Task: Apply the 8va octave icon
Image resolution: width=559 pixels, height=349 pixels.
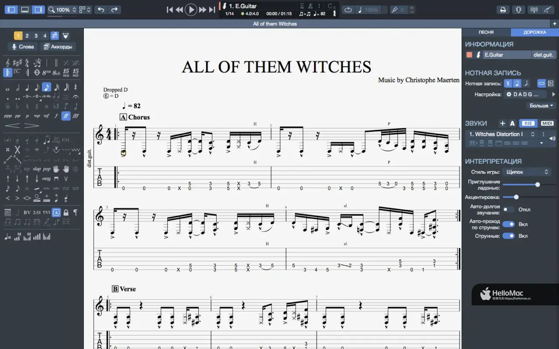Action: pyautogui.click(x=46, y=72)
